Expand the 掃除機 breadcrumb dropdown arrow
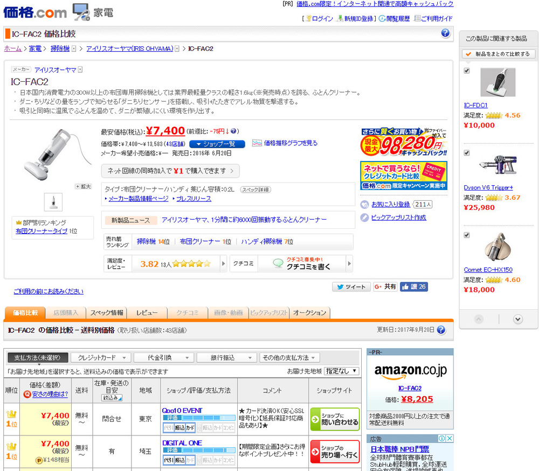The width and height of the screenshot is (552, 471). [x=74, y=49]
